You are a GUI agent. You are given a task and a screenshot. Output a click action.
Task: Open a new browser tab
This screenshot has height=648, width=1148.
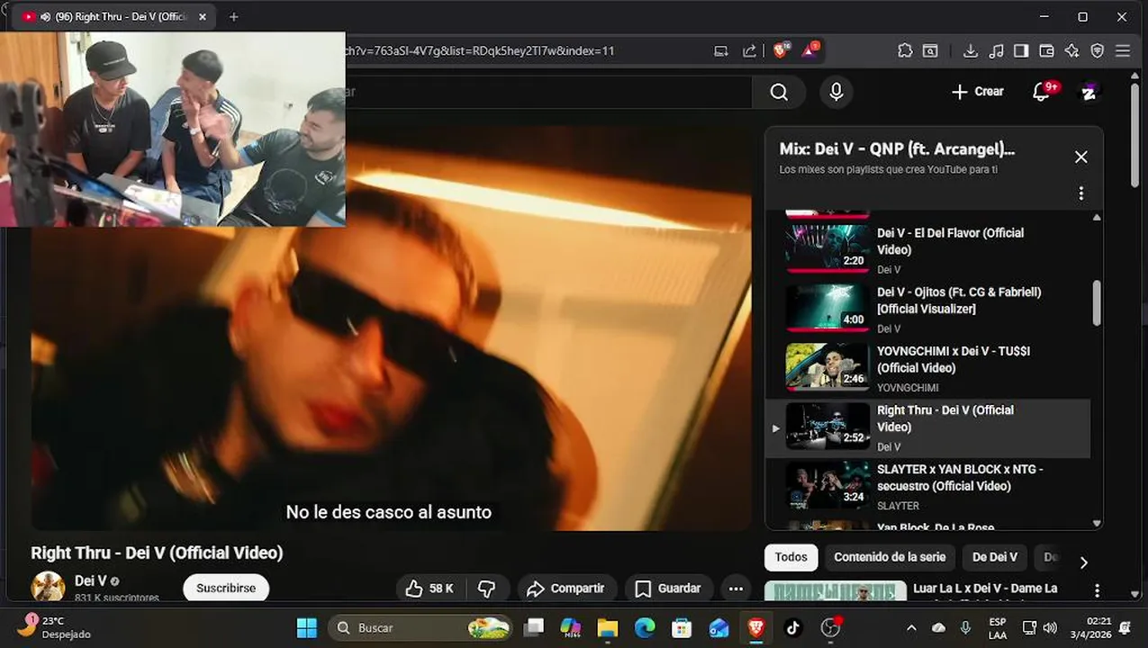(234, 16)
